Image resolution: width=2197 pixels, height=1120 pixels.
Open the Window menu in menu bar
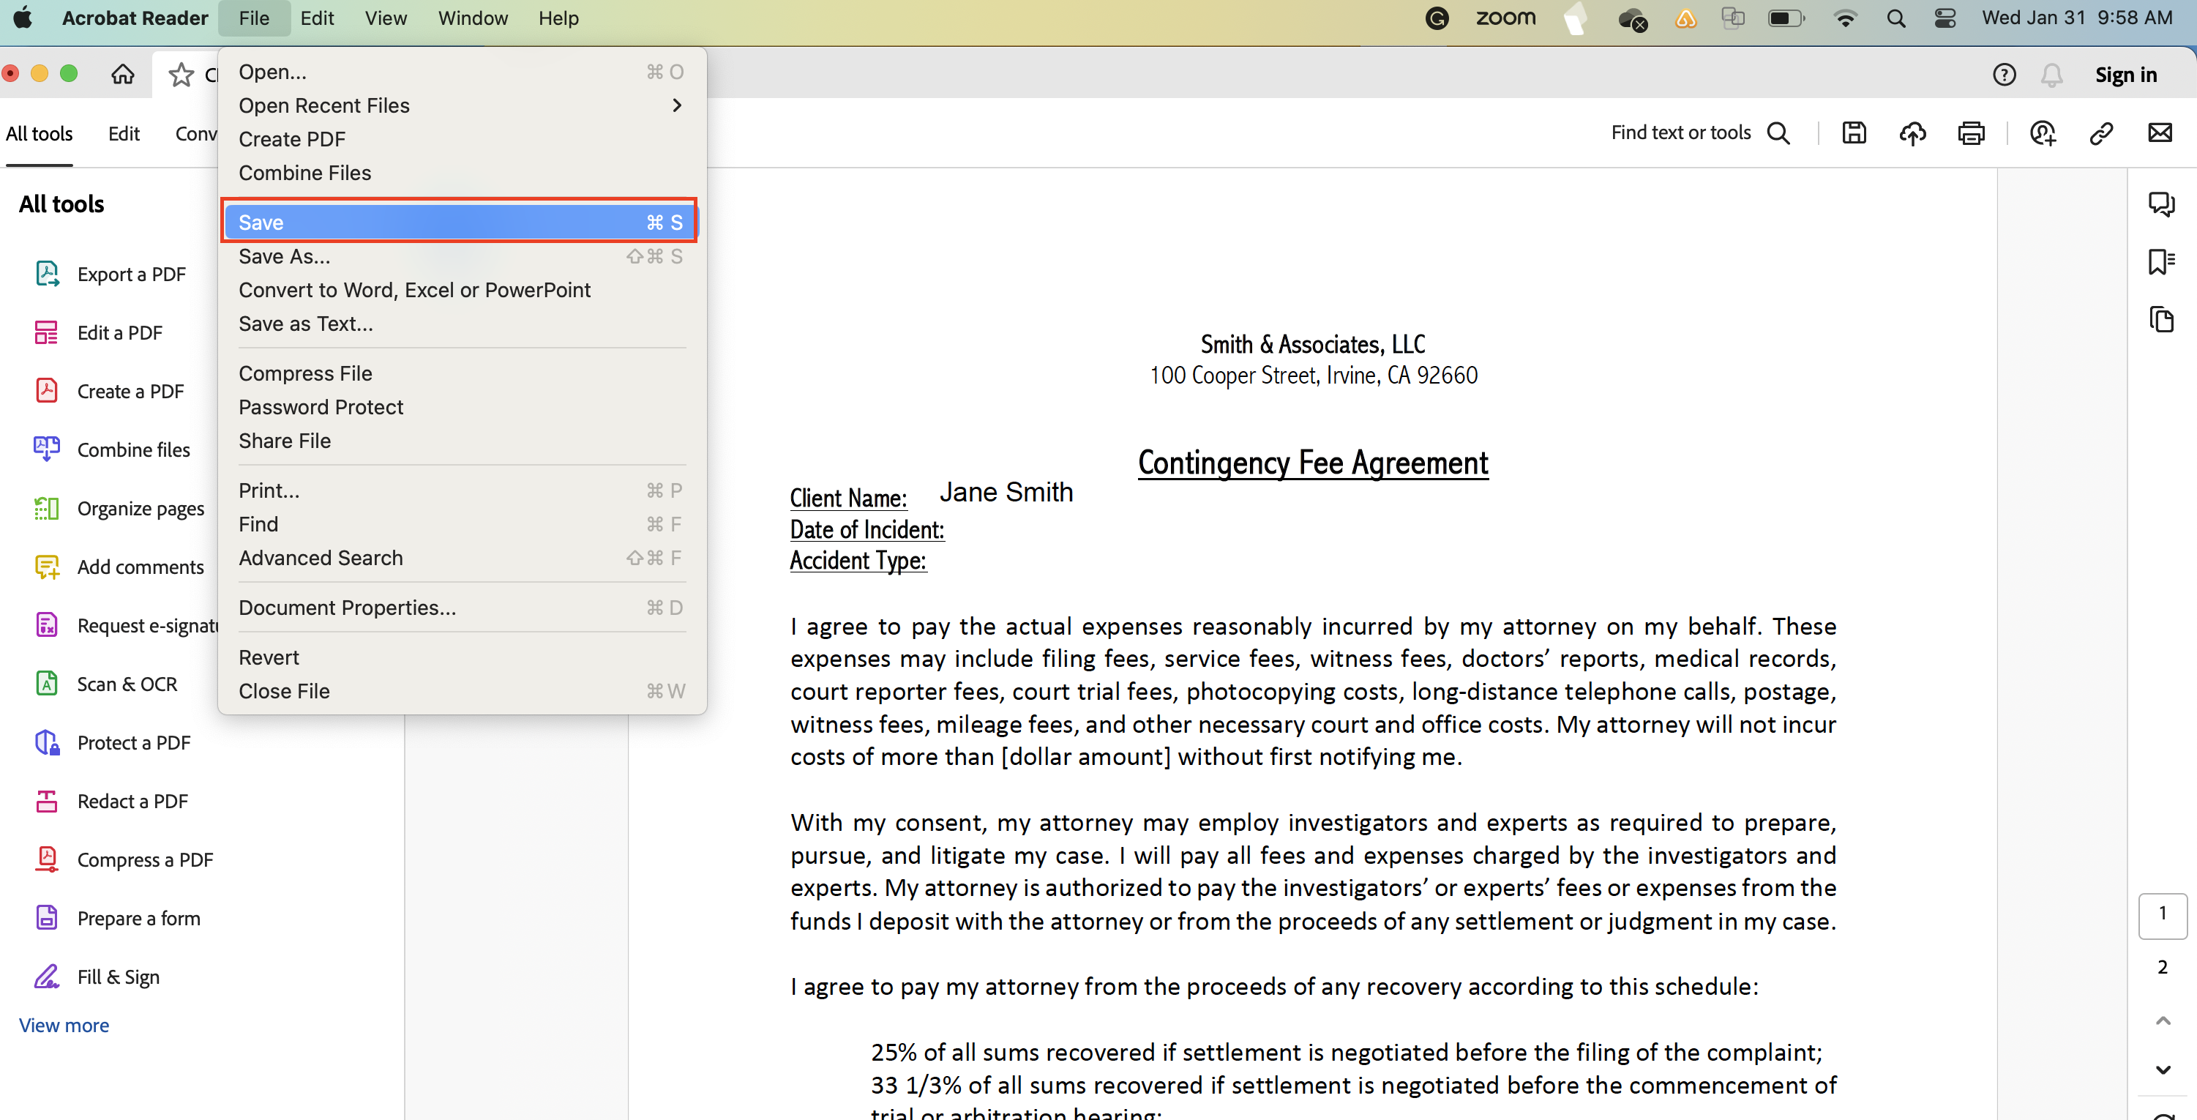coord(473,18)
